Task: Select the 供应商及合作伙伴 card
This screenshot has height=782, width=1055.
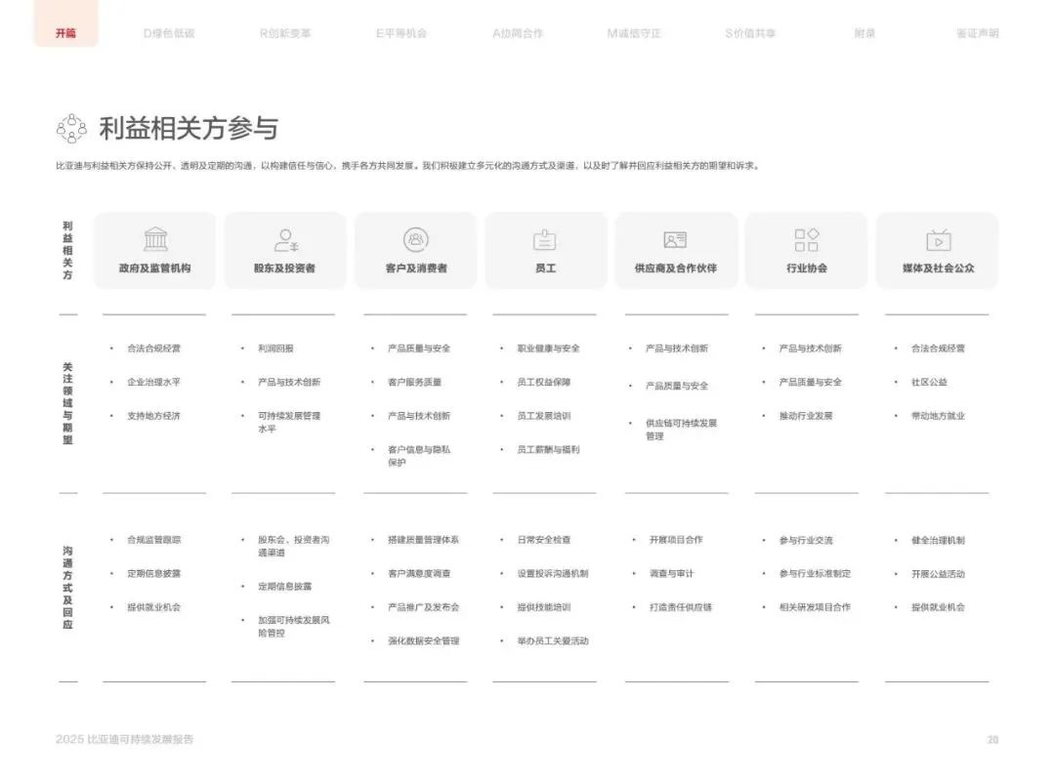Action: (x=676, y=251)
